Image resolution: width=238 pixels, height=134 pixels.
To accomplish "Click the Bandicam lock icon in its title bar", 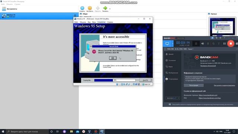I will tap(212, 38).
